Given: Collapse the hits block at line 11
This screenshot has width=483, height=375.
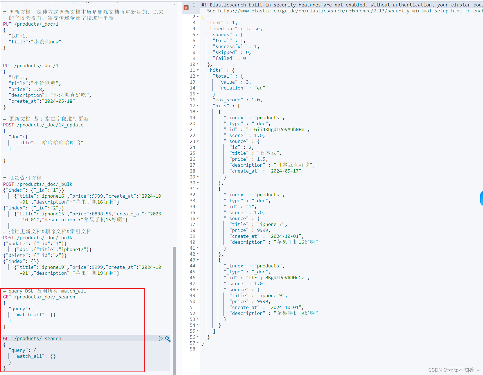Looking at the screenshot, I should coord(198,70).
